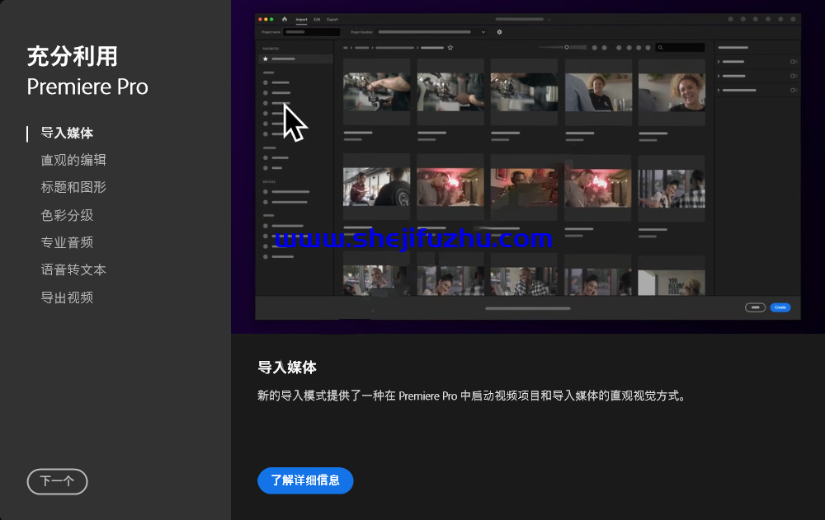Show the 专业音频 section
825x520 pixels.
pyautogui.click(x=67, y=242)
